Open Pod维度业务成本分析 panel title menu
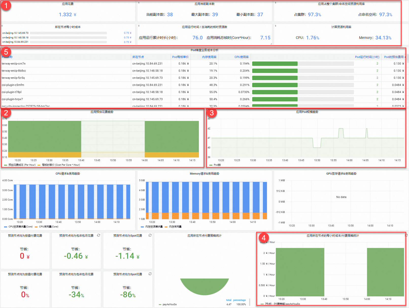This screenshot has width=409, height=308. 204,50
